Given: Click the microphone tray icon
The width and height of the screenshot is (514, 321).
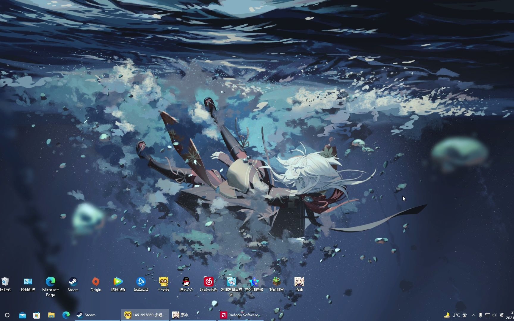Looking at the screenshot, I should pyautogui.click(x=480, y=315).
